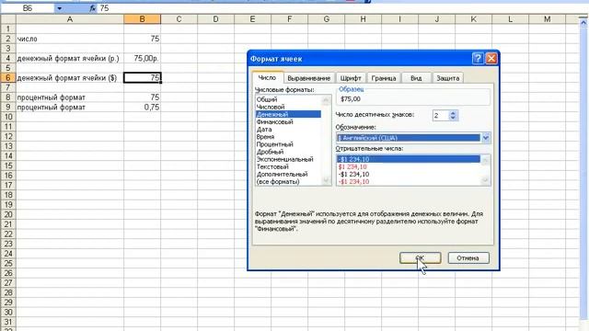589x331 pixels.
Task: Click cell A2 containing число
Action: [x=70, y=39]
